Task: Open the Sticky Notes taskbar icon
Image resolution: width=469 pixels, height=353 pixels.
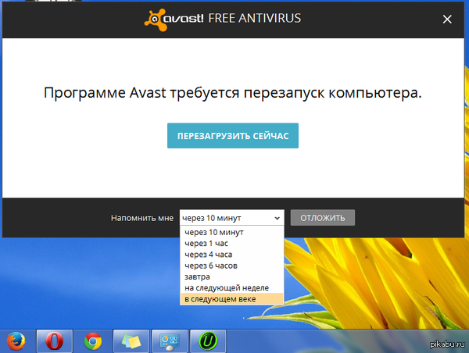Action: pos(131,341)
